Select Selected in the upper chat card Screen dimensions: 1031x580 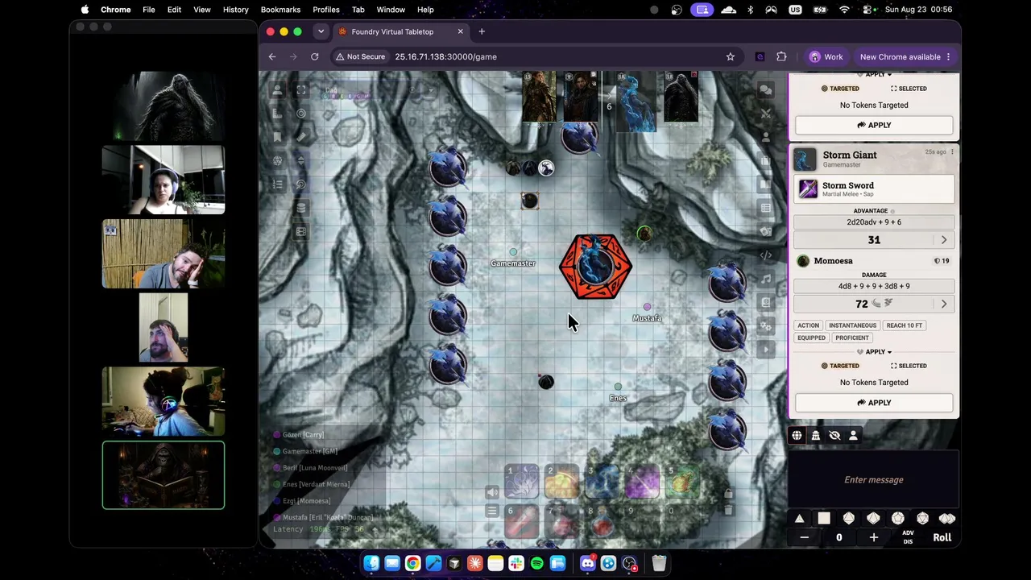pos(909,89)
